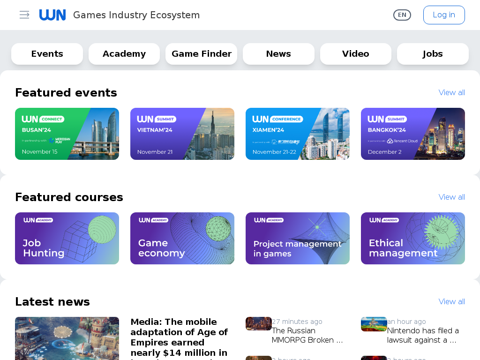The height and width of the screenshot is (360, 480).
Task: Open the WN Summit Vietnam'24 event card
Action: click(x=182, y=134)
